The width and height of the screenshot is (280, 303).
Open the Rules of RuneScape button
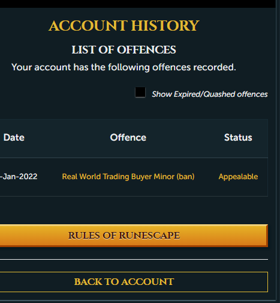click(x=134, y=236)
